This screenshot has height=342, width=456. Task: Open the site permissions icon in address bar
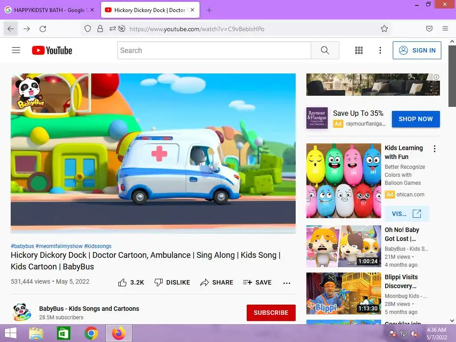tap(113, 29)
